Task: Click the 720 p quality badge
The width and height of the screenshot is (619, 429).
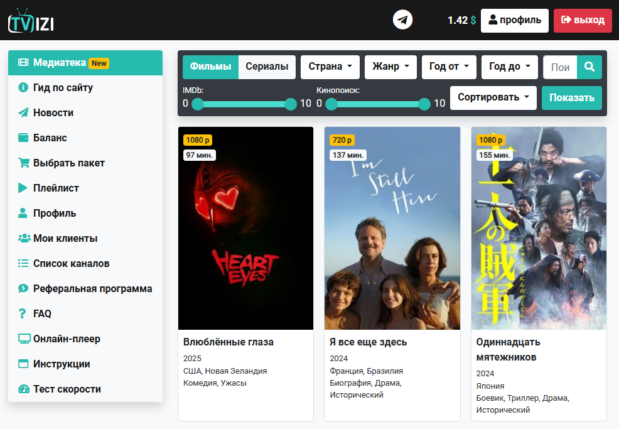Action: tap(342, 140)
